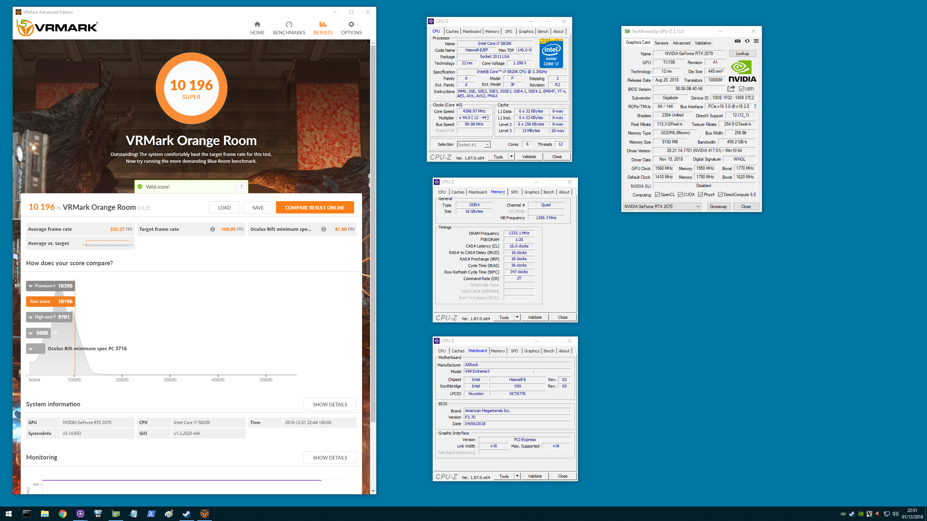
Task: Open File Explorer from the taskbar
Action: point(45,513)
